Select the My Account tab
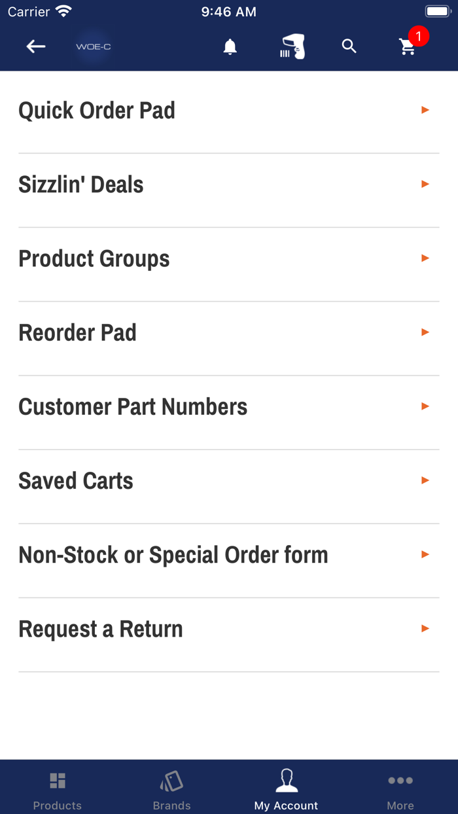The width and height of the screenshot is (458, 814). tap(286, 787)
